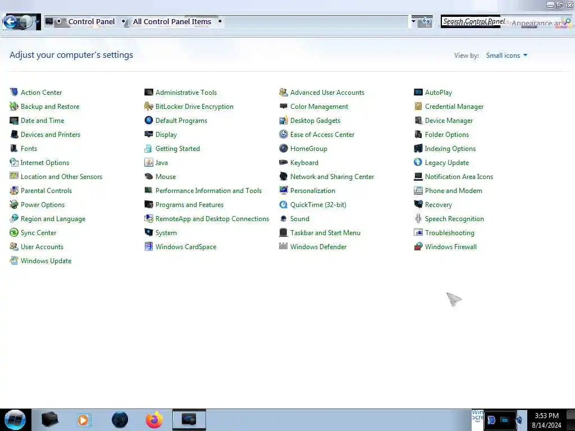
Task: Expand the arrow after All Control Panel Items
Action: [x=220, y=21]
